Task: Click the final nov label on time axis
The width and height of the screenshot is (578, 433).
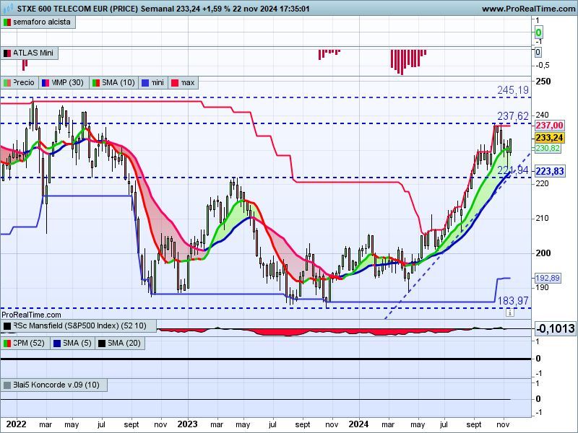Action: [503, 424]
